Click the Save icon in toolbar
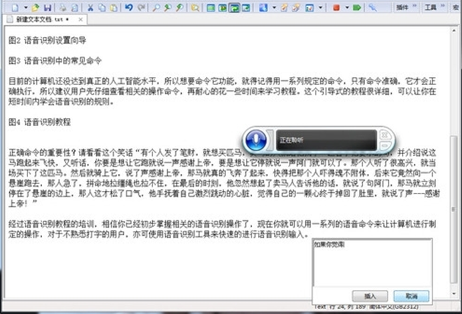 [x=47, y=7]
